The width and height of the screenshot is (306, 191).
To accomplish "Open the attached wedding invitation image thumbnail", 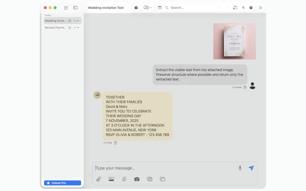I will pos(234,41).
